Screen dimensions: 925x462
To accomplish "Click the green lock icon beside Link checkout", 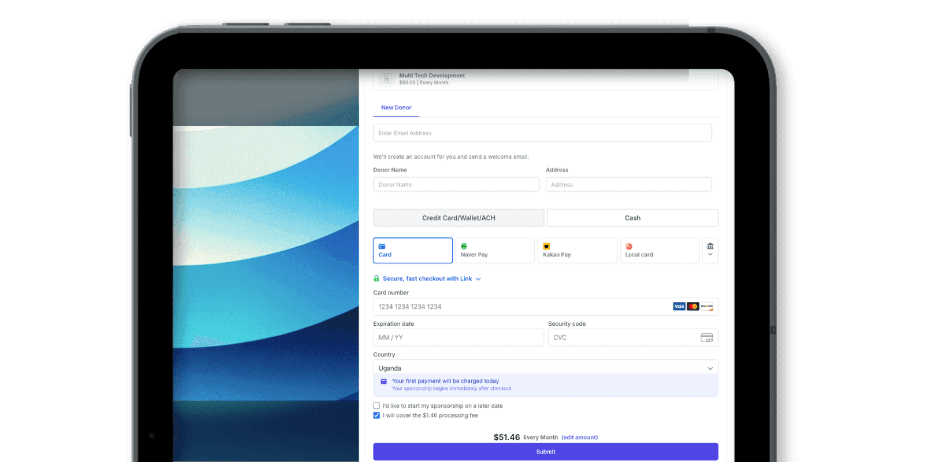I will point(376,278).
